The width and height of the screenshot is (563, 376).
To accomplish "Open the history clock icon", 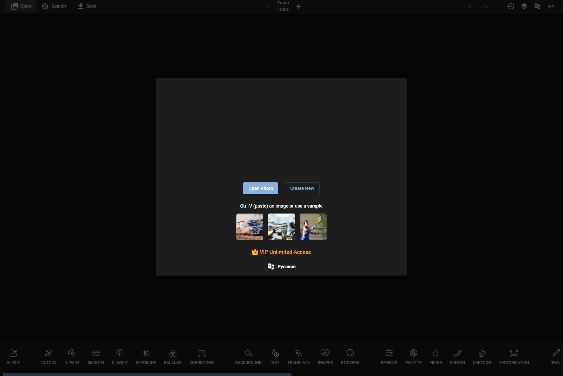I will pyautogui.click(x=511, y=6).
